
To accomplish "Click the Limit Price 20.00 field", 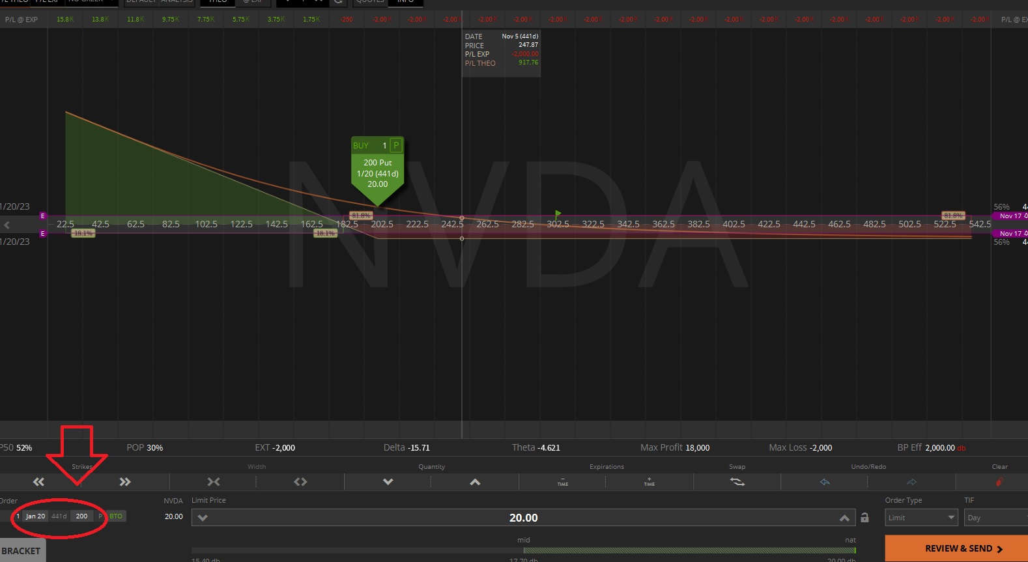I will click(523, 518).
